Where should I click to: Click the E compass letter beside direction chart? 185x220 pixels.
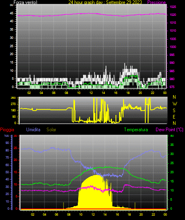174,117
